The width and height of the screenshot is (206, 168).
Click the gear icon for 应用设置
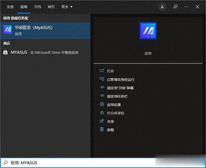[102, 104]
